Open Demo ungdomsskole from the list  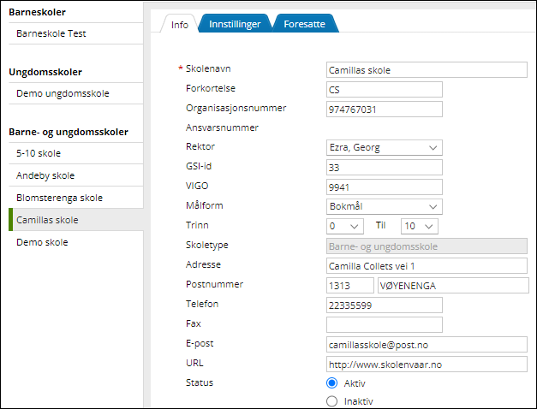63,93
